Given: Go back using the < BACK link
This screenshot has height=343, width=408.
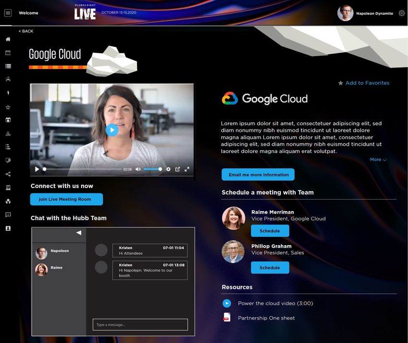Looking at the screenshot, I should (26, 31).
